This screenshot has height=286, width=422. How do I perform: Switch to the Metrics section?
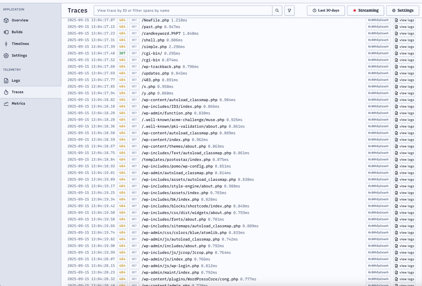pos(18,103)
